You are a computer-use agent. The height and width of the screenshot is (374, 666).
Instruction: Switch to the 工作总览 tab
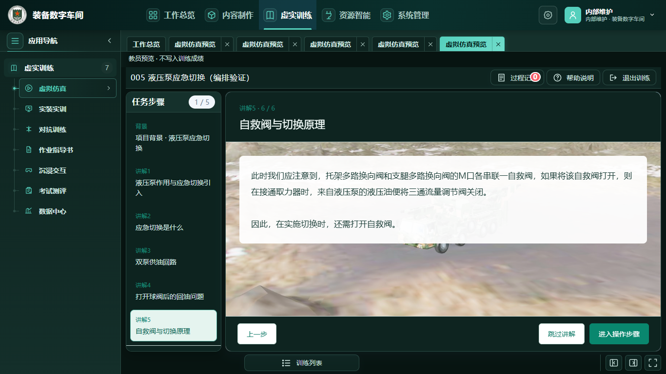[x=146, y=44]
